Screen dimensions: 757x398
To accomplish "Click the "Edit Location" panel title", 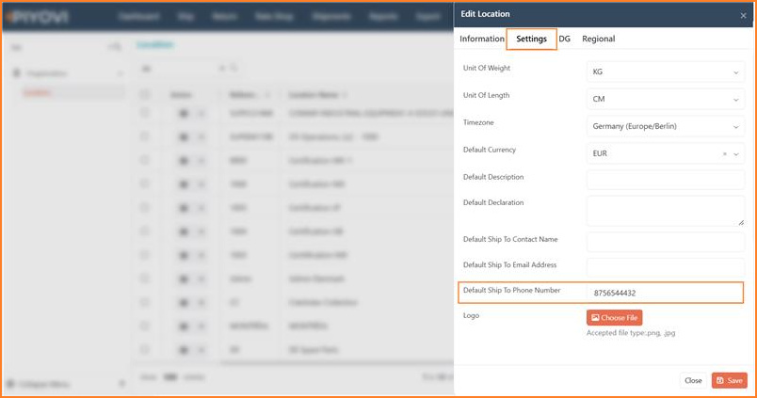I will [485, 14].
